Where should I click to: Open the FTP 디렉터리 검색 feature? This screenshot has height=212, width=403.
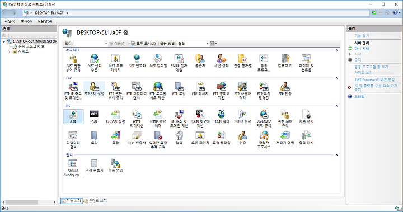[137, 91]
